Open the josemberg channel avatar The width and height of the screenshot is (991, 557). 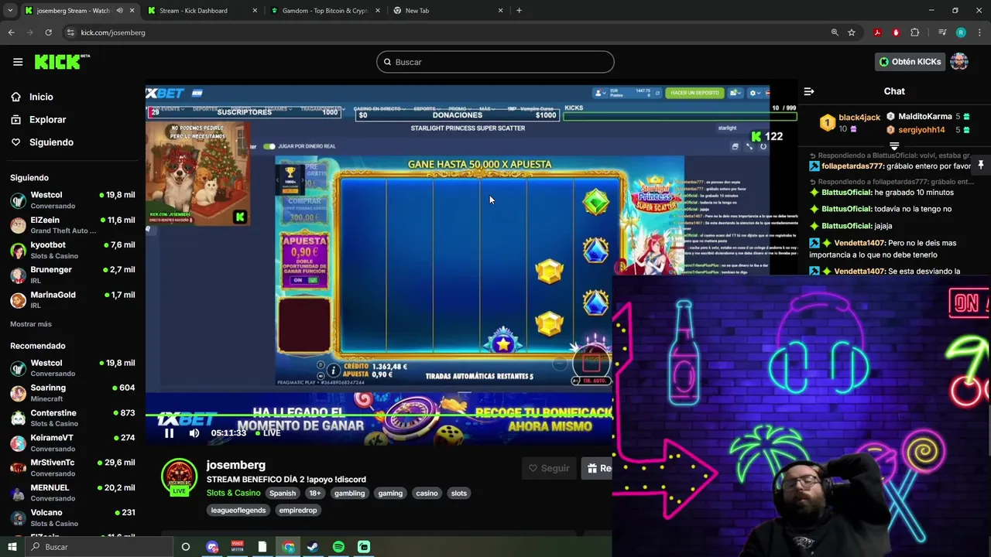click(179, 477)
